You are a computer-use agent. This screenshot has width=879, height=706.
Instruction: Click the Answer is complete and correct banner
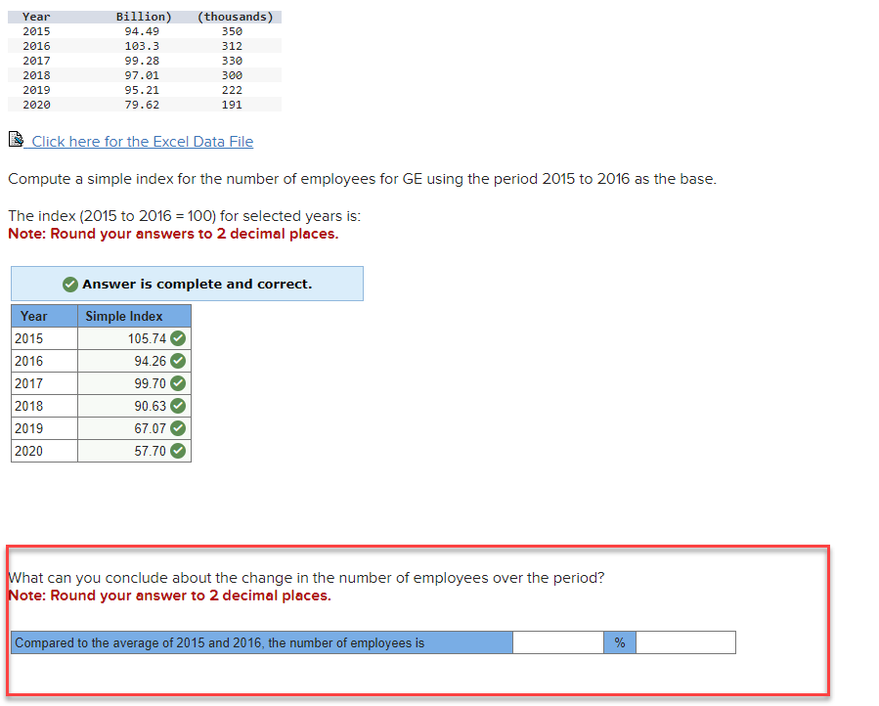186,284
